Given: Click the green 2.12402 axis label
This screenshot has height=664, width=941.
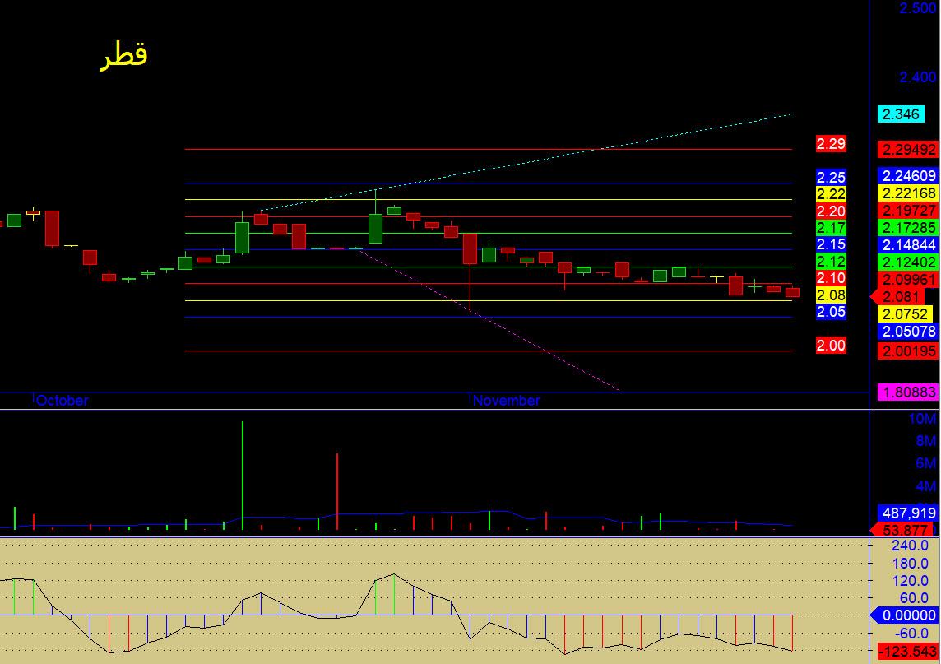Looking at the screenshot, I should [x=909, y=262].
